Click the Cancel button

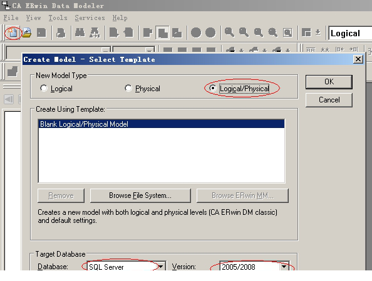[x=329, y=100]
